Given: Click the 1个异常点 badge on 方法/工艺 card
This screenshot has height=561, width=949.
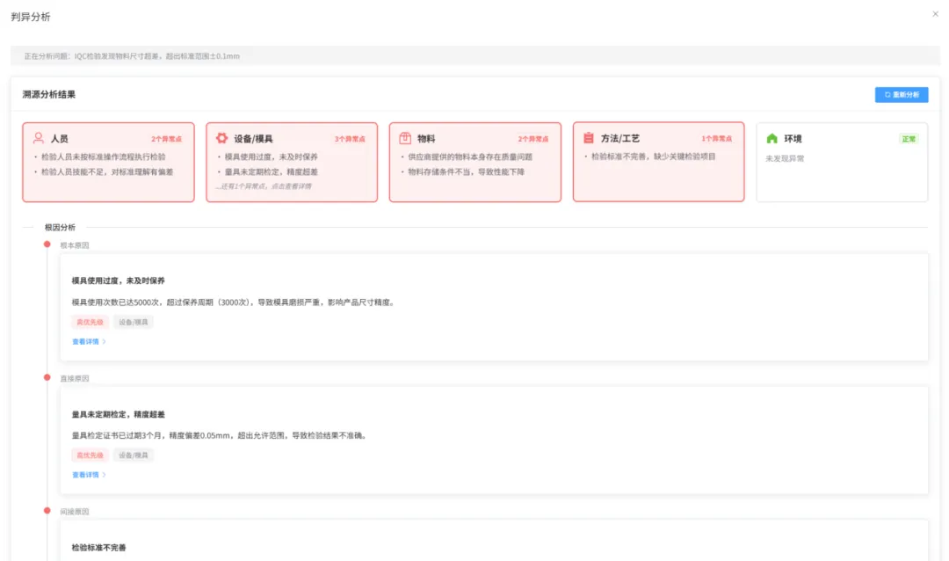Looking at the screenshot, I should 717,139.
